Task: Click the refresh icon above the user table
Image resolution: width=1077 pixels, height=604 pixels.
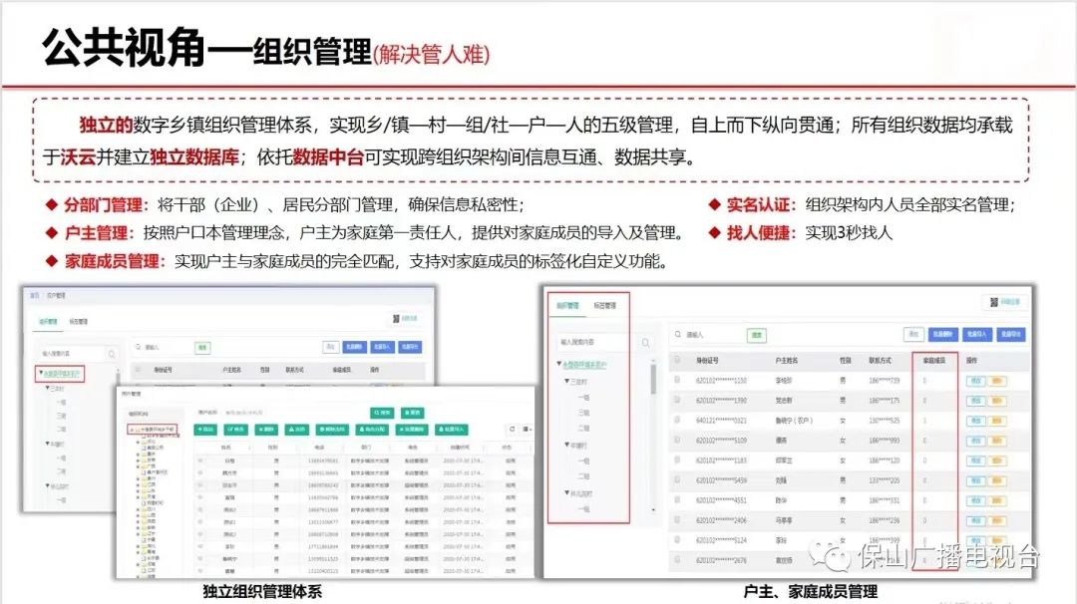Action: [x=512, y=428]
